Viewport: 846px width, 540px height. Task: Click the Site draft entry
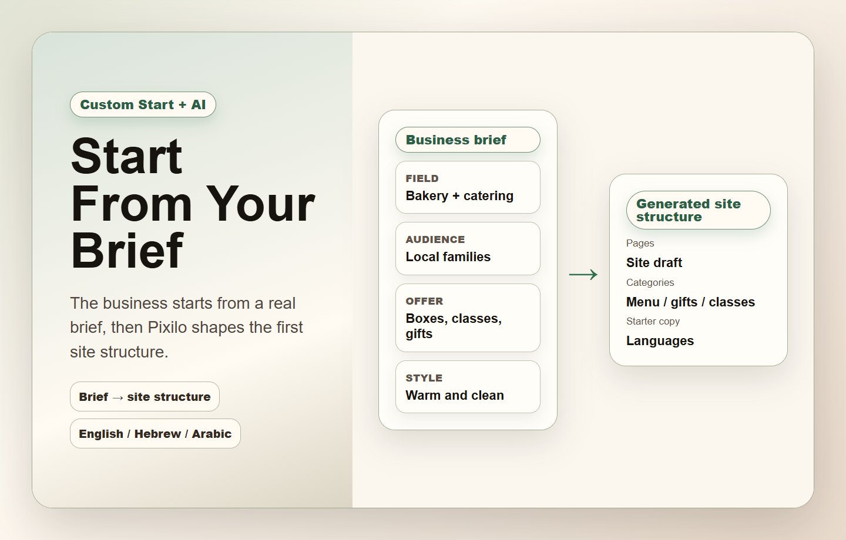654,262
